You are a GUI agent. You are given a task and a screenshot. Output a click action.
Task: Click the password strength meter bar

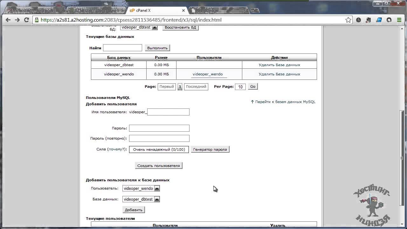coord(159,149)
